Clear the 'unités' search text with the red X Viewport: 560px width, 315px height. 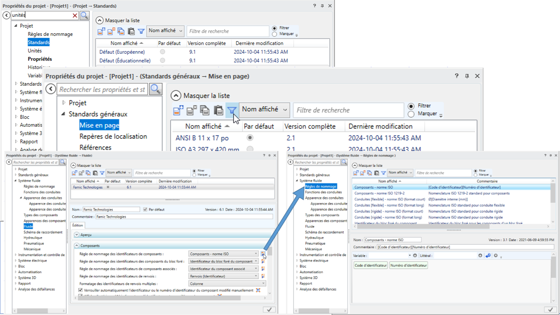click(75, 15)
